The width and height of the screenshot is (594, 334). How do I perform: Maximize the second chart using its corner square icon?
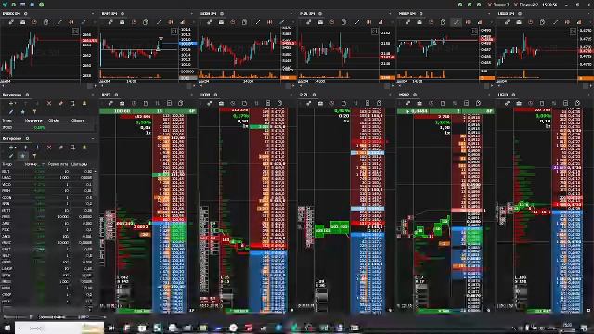[x=174, y=32]
